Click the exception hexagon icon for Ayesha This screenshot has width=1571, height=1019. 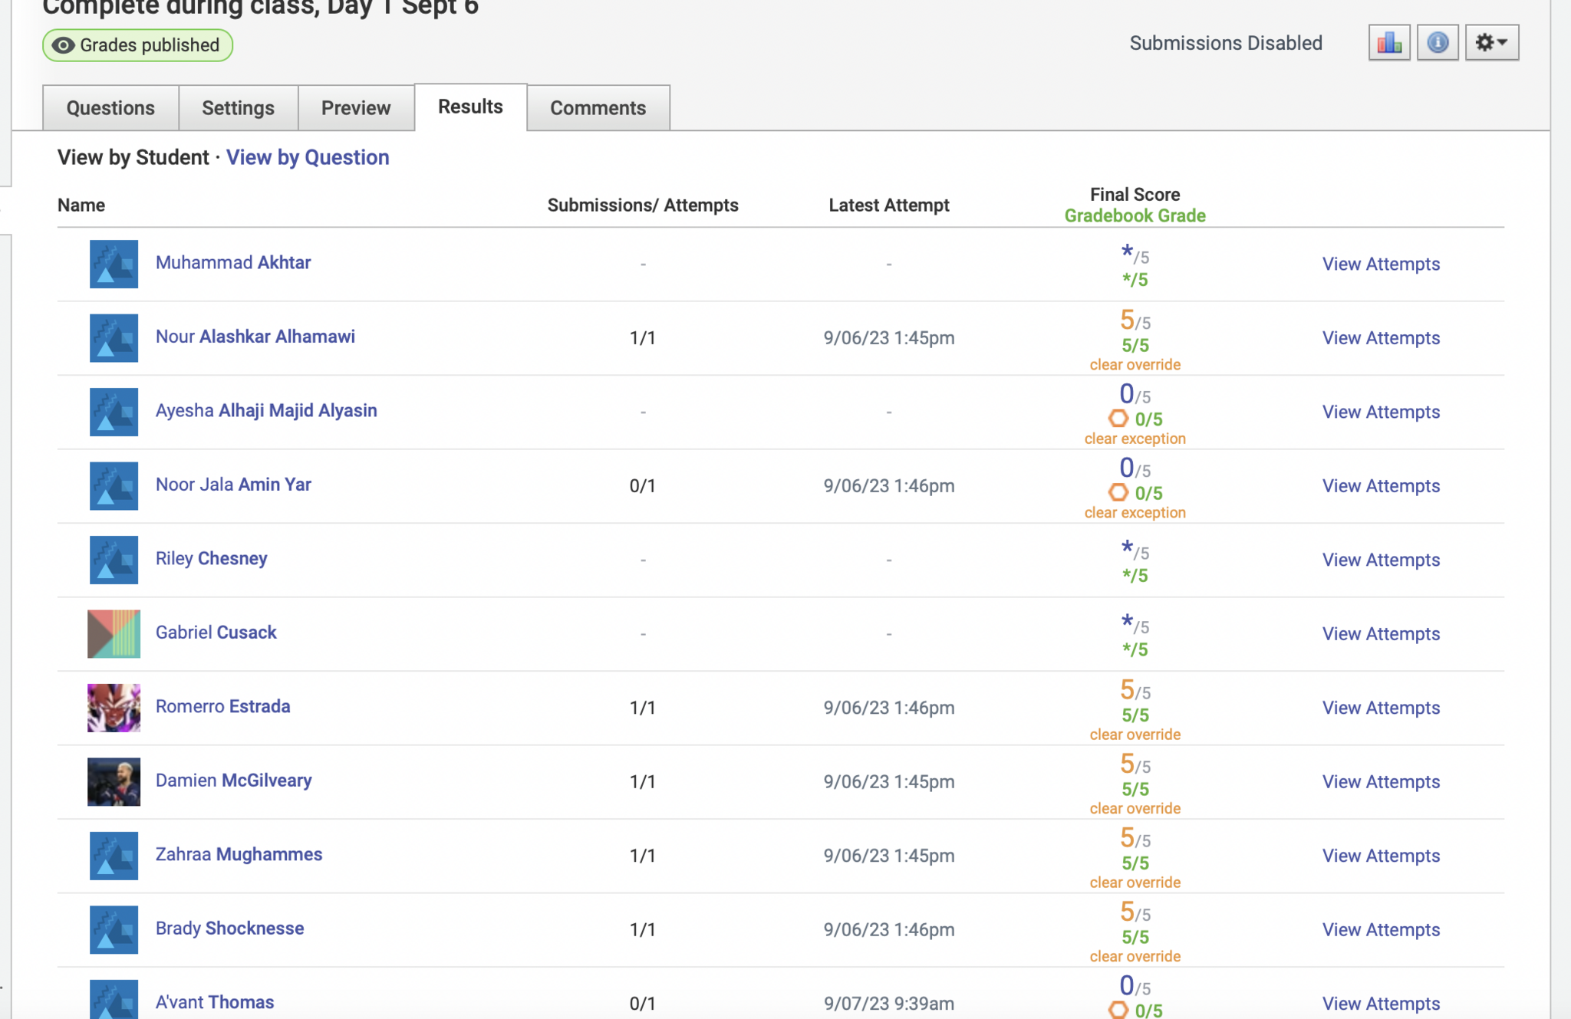(x=1118, y=419)
